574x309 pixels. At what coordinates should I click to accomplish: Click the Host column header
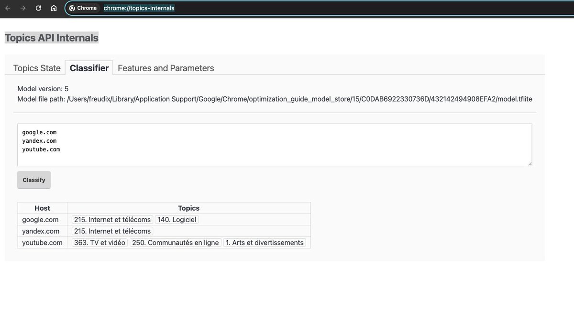[42, 208]
